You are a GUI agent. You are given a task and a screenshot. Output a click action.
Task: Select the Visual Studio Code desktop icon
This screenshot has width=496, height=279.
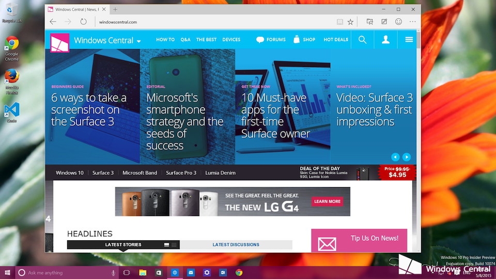(x=12, y=112)
